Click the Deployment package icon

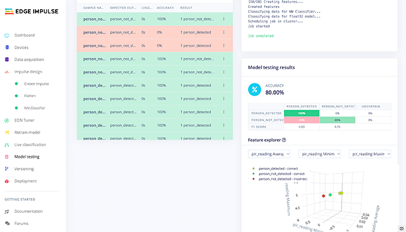point(6,181)
